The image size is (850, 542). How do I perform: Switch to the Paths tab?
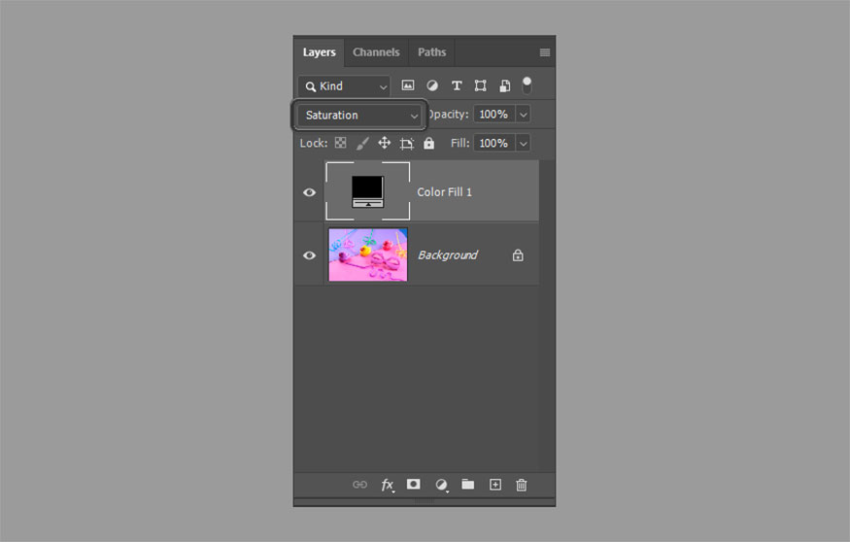(432, 52)
